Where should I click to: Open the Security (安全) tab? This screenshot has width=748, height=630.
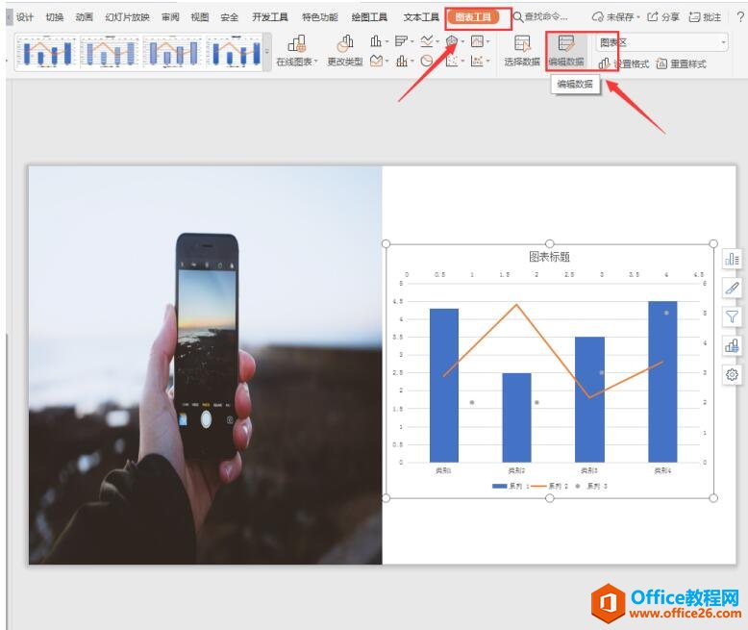229,17
